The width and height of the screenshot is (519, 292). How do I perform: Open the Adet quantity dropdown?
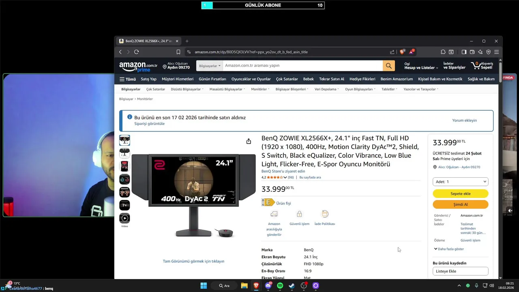coord(461,182)
